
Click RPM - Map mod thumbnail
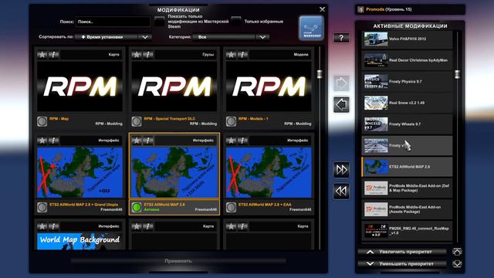coord(80,86)
